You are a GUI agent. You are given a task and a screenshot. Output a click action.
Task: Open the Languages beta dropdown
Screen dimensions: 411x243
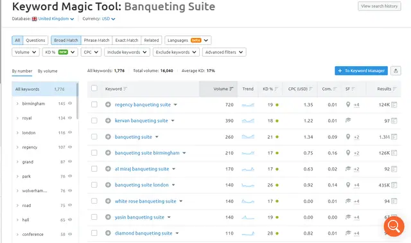point(188,40)
